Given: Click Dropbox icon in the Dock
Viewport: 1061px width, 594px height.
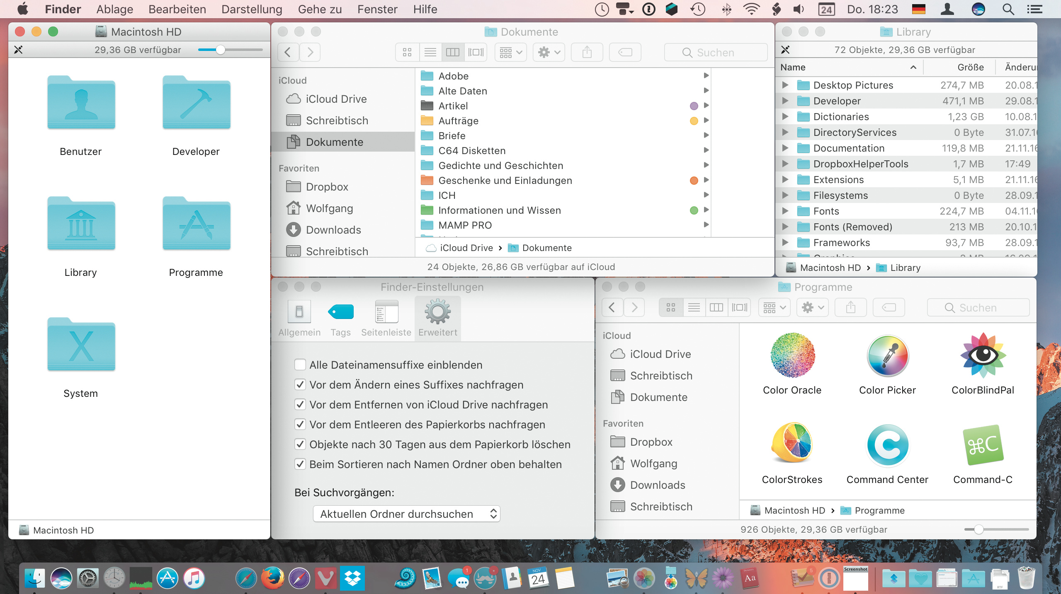Looking at the screenshot, I should pyautogui.click(x=352, y=578).
